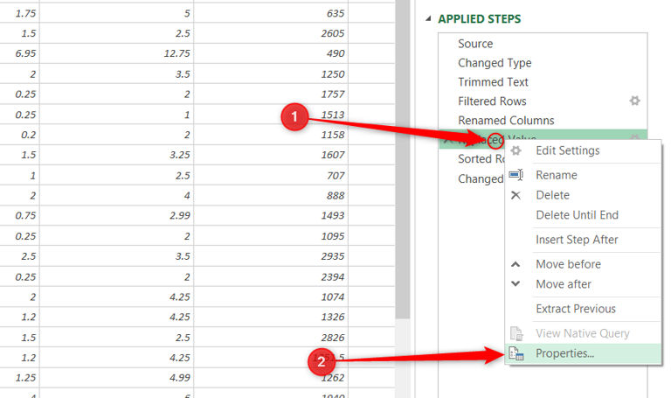Select the Source applied step
The image size is (671, 398).
pos(475,44)
